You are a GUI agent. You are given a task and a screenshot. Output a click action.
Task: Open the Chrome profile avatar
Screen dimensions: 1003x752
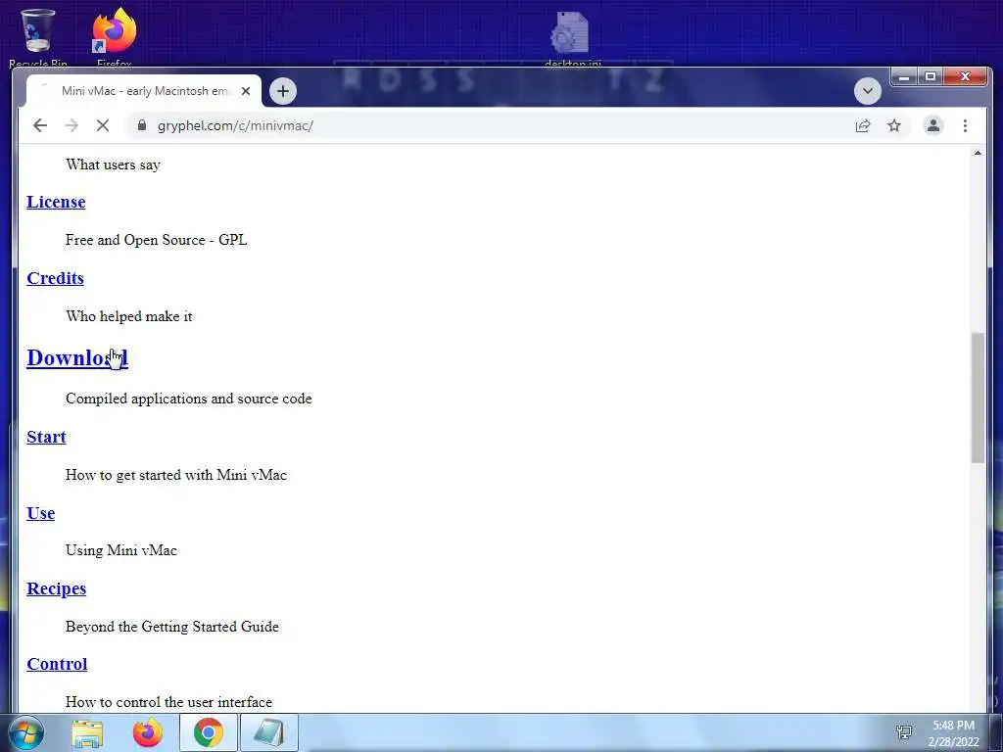pos(933,126)
